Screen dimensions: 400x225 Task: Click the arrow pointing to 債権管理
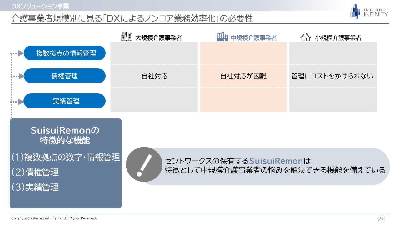pos(21,76)
